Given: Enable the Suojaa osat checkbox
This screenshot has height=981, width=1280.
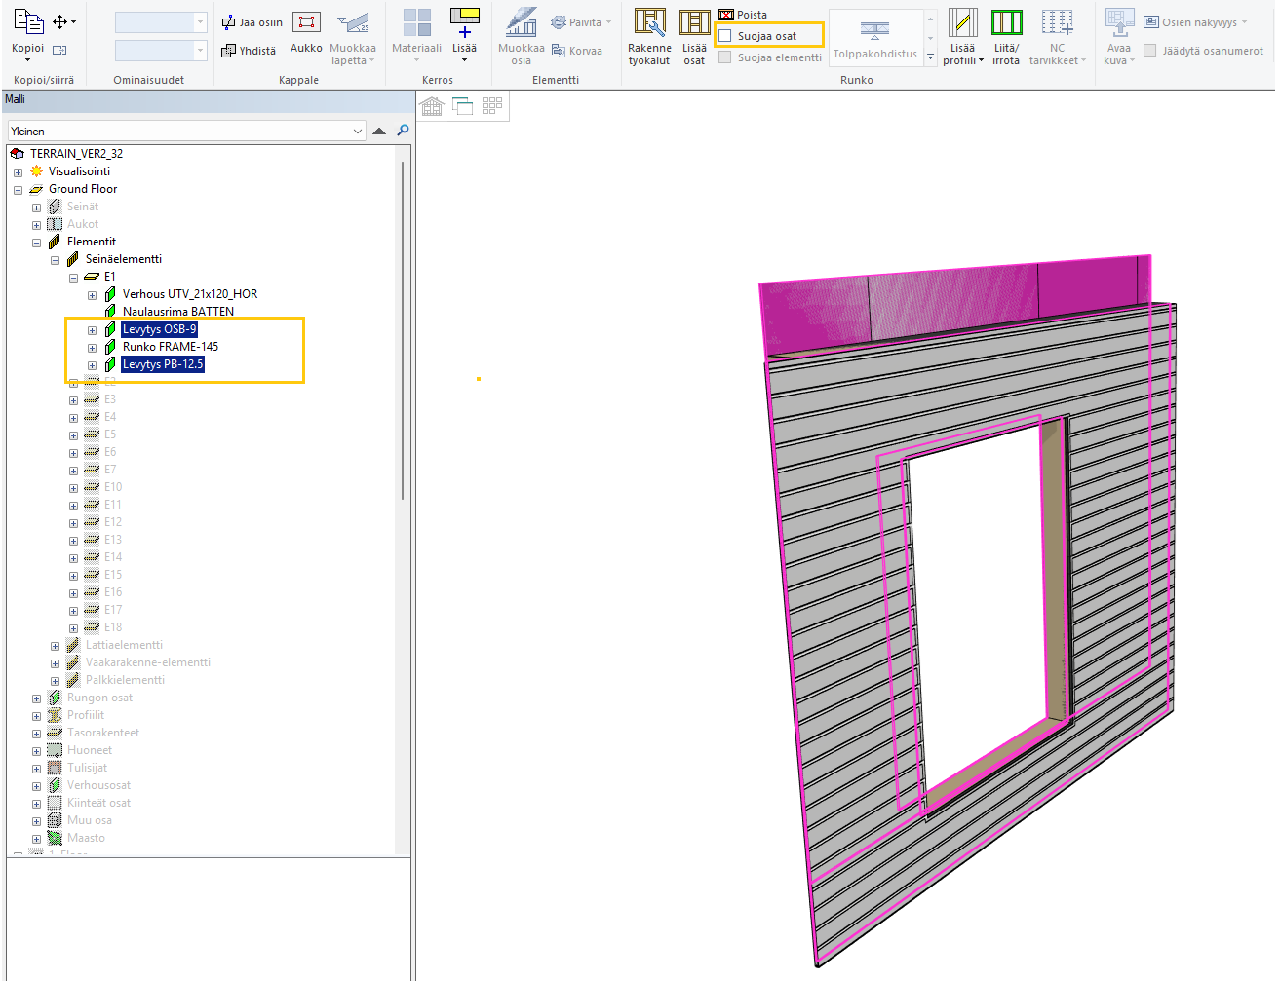Looking at the screenshot, I should 725,36.
